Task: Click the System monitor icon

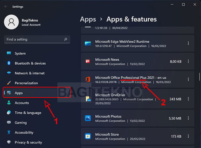Action: coord(9,53)
